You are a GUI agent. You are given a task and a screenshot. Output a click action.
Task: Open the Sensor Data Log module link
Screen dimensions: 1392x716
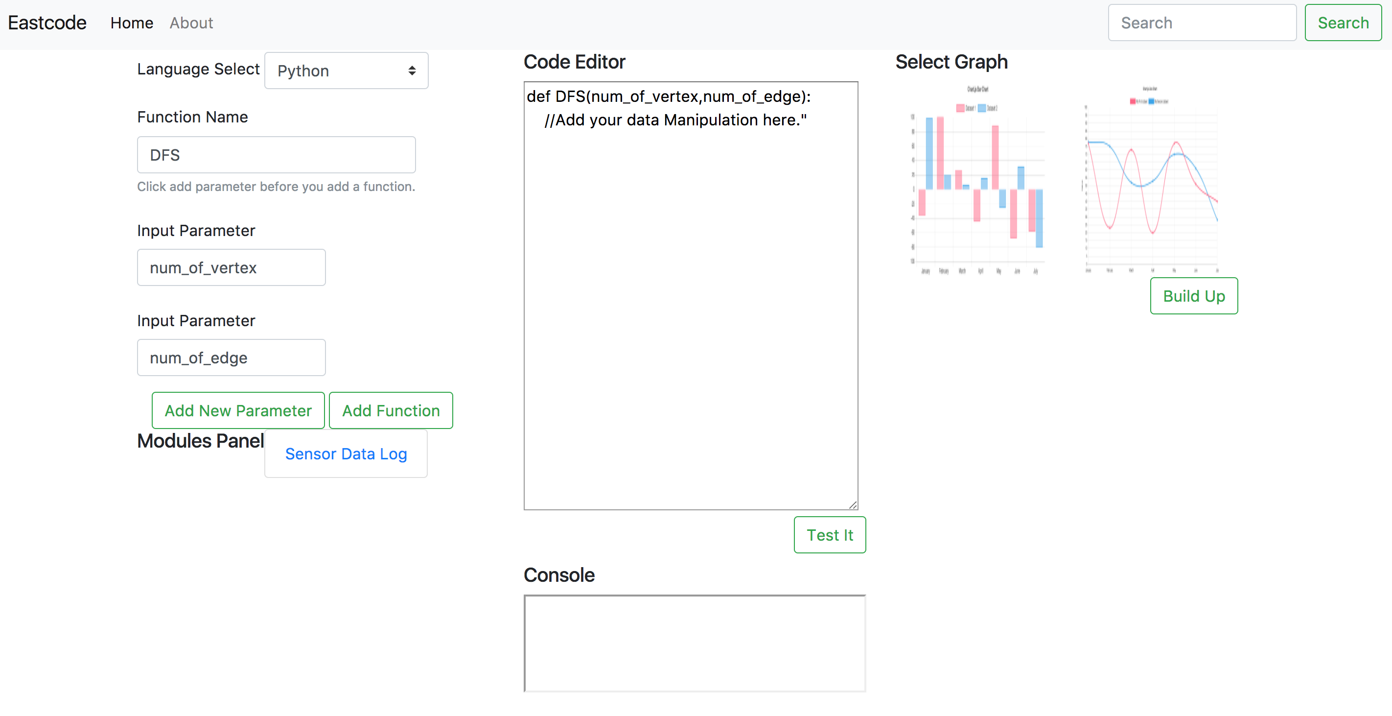pos(346,453)
